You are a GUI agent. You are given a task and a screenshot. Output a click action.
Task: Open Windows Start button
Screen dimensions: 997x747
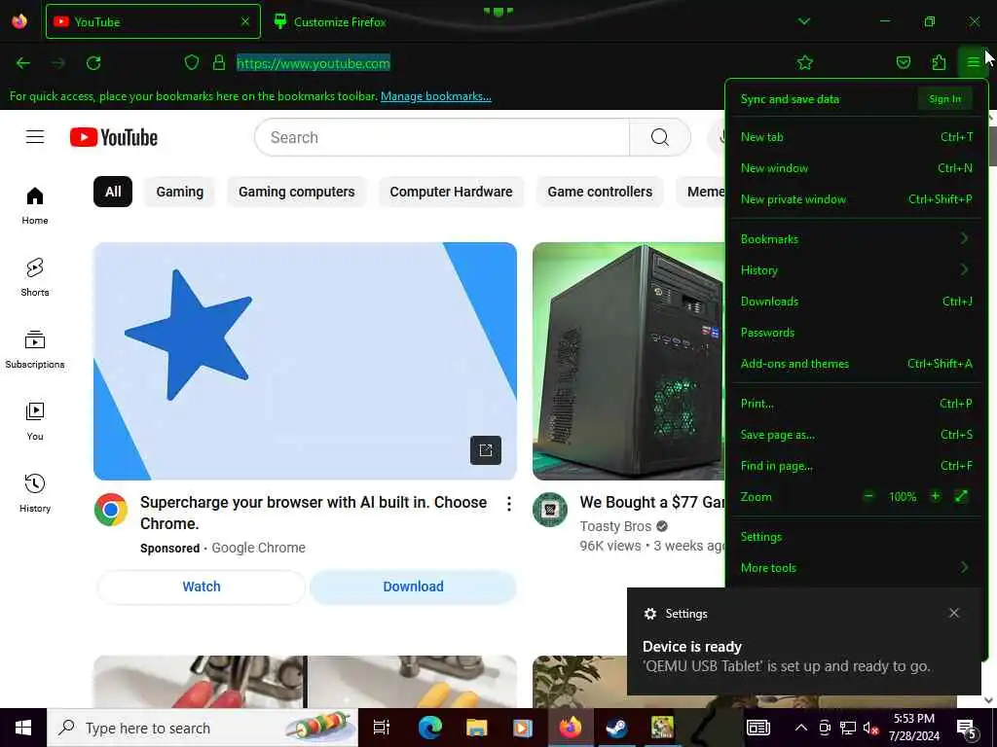pos(23,728)
